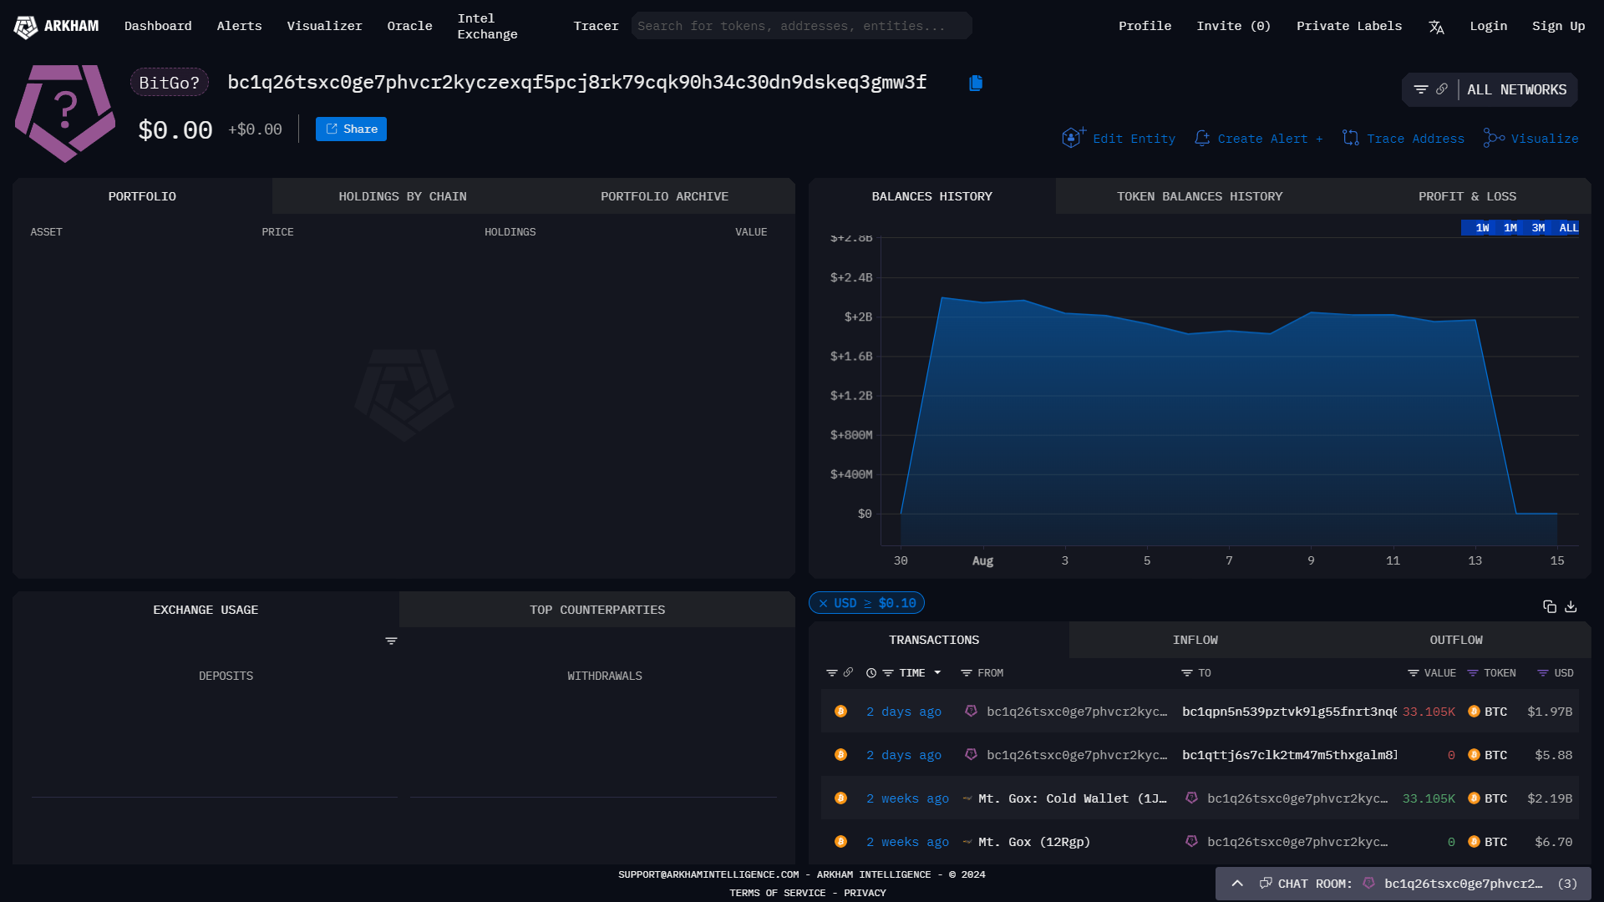The width and height of the screenshot is (1604, 902).
Task: Open the Exchange Usage filter icon
Action: pos(391,641)
